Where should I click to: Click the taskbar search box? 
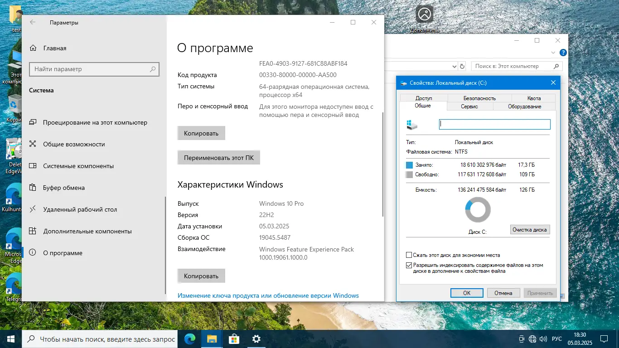[99, 339]
